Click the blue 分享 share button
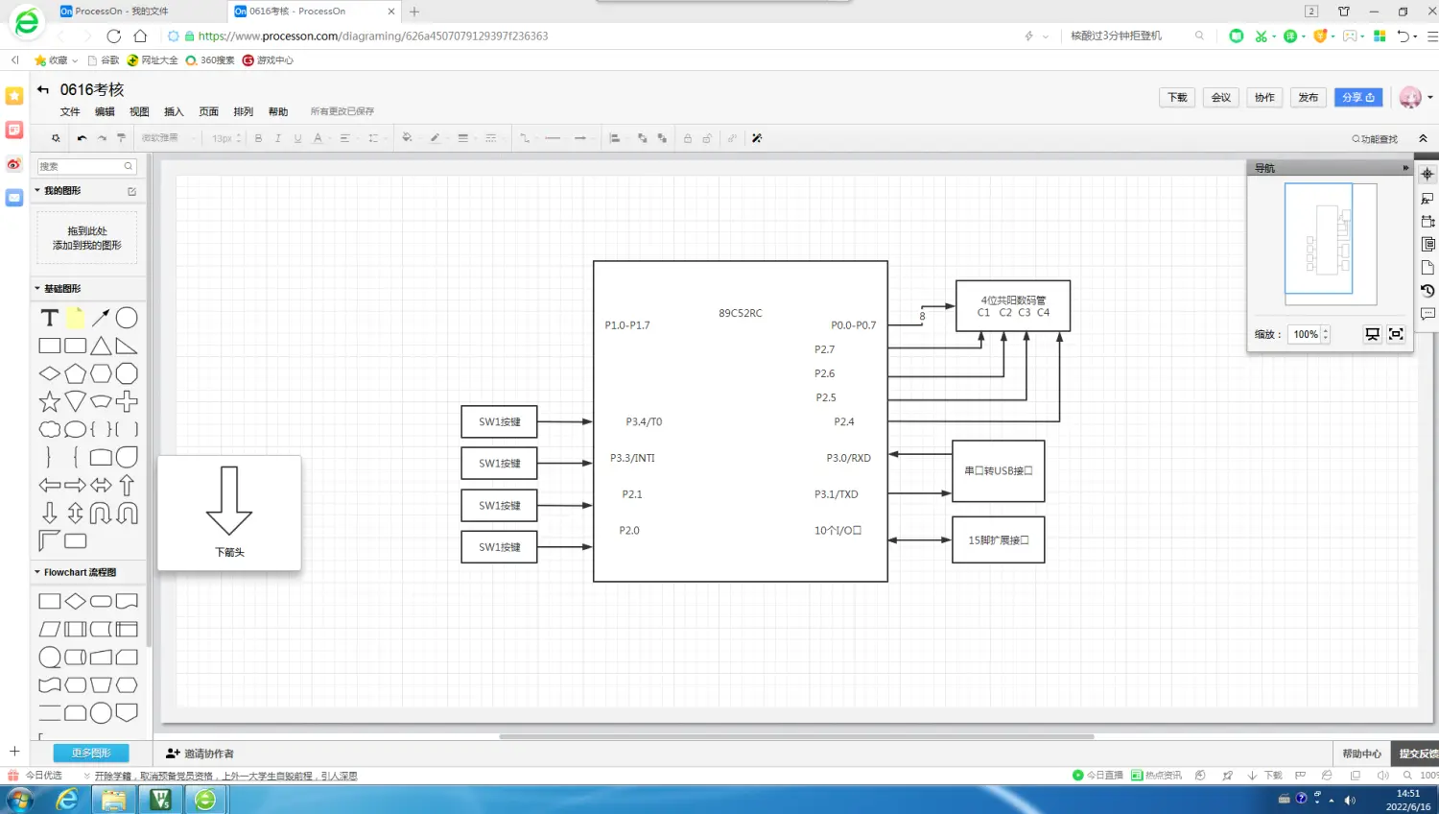The width and height of the screenshot is (1439, 814). [x=1357, y=98]
